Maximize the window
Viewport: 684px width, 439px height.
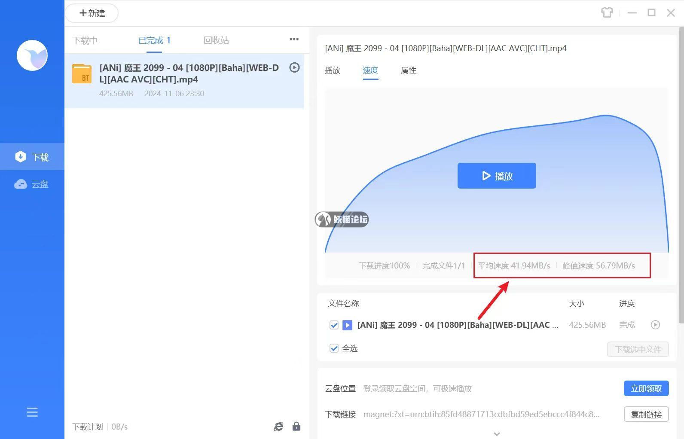pos(651,13)
